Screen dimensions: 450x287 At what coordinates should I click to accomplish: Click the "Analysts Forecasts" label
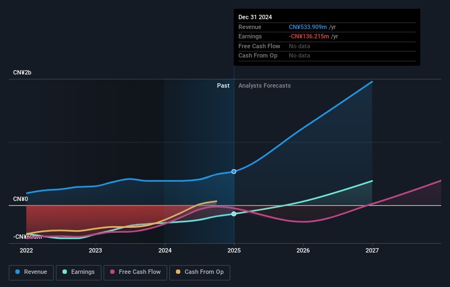point(264,86)
